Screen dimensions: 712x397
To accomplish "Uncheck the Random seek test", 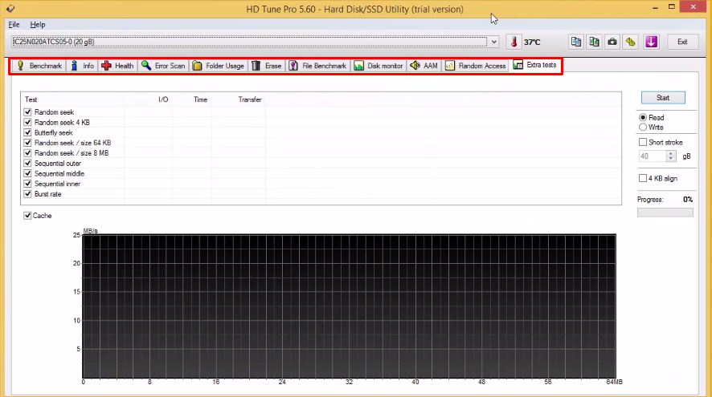I will click(27, 112).
